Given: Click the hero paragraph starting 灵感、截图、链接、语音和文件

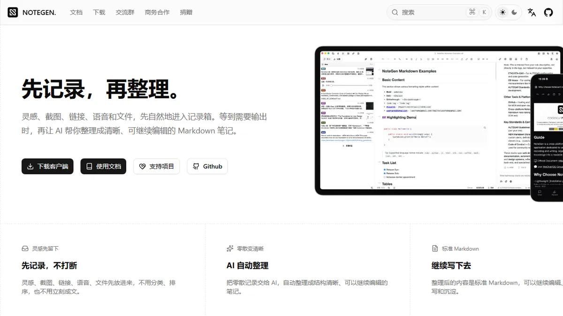Looking at the screenshot, I should (x=145, y=124).
